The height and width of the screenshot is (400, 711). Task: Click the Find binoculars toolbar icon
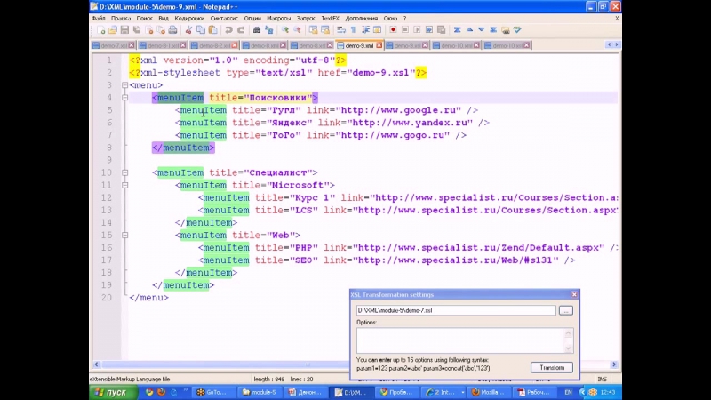pos(257,29)
